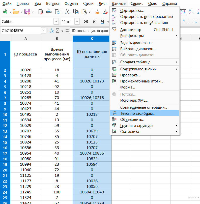The height and width of the screenshot is (204, 200).
Task: Expand the Сводная таблица submenu
Action: 145,62
